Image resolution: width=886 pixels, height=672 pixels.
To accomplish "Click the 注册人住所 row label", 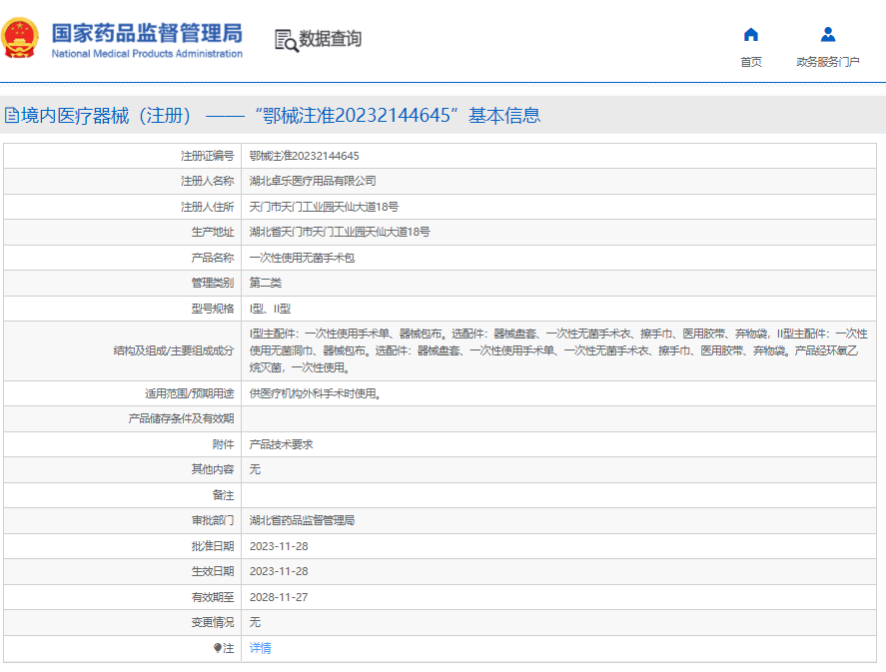I will 208,207.
